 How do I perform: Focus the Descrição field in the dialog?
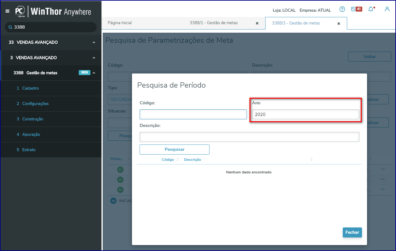[250, 137]
